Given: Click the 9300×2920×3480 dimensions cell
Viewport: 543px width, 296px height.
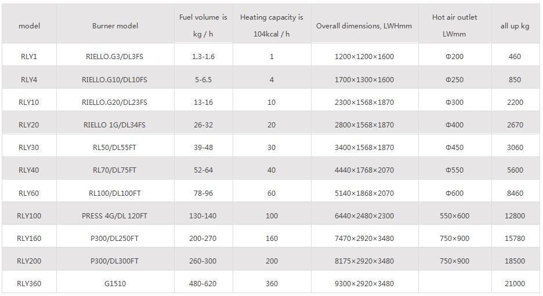Looking at the screenshot, I should 364,284.
